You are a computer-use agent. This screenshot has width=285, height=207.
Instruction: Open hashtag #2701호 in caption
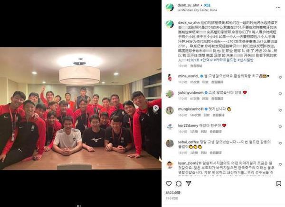pyautogui.click(x=193, y=60)
